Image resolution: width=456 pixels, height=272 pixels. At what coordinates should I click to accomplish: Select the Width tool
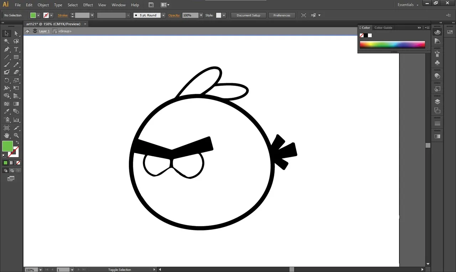[x=6, y=88]
